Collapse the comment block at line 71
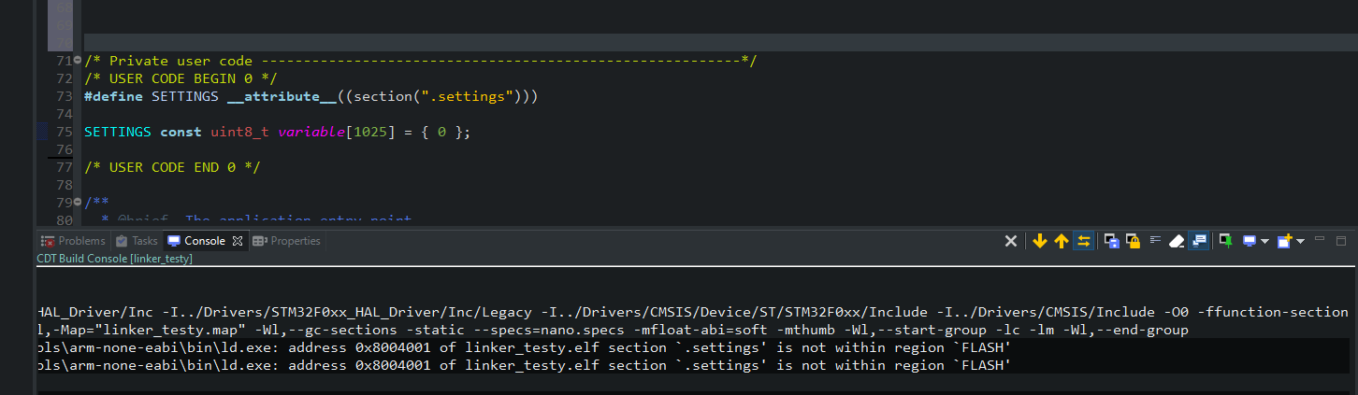 pos(78,61)
